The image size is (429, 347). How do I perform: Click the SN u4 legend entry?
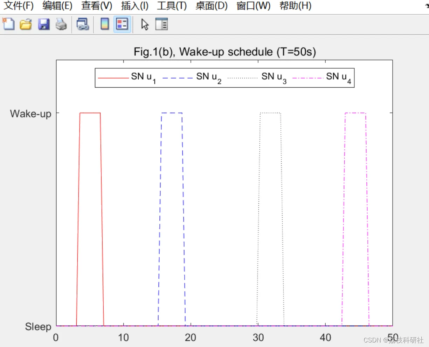[322, 77]
